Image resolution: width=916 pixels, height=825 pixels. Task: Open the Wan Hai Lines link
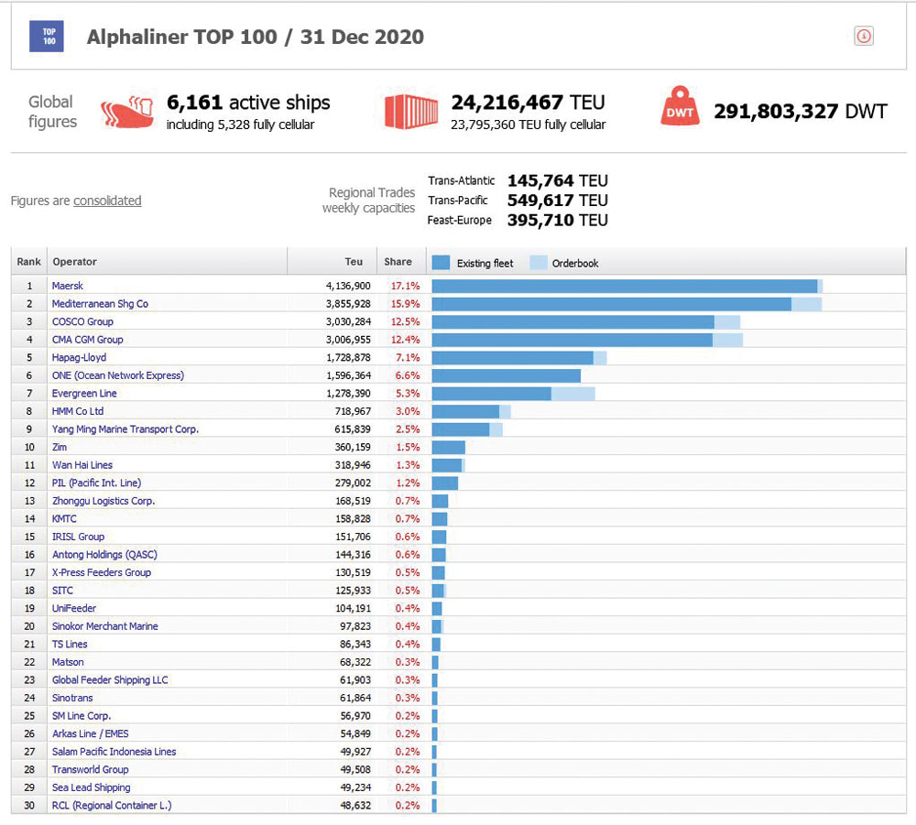82,465
